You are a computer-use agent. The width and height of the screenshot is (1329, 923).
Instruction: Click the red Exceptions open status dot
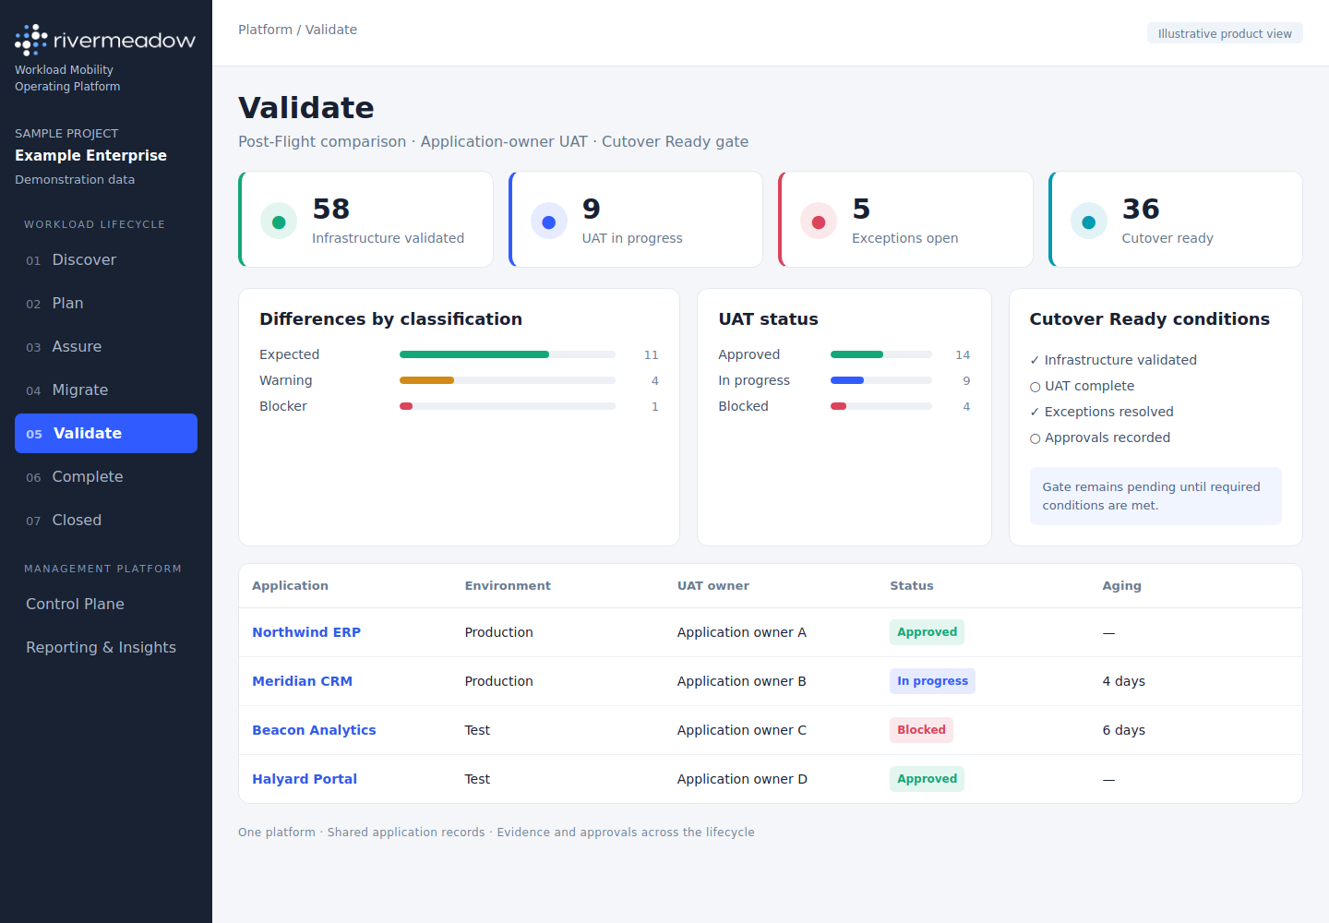pos(819,222)
